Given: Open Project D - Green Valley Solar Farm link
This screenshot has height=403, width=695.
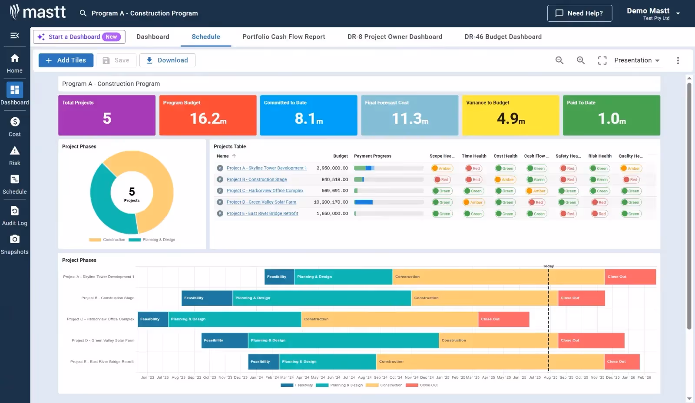Looking at the screenshot, I should point(261,202).
